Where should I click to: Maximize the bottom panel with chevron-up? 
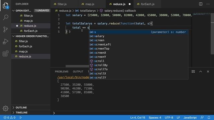click(x=201, y=72)
